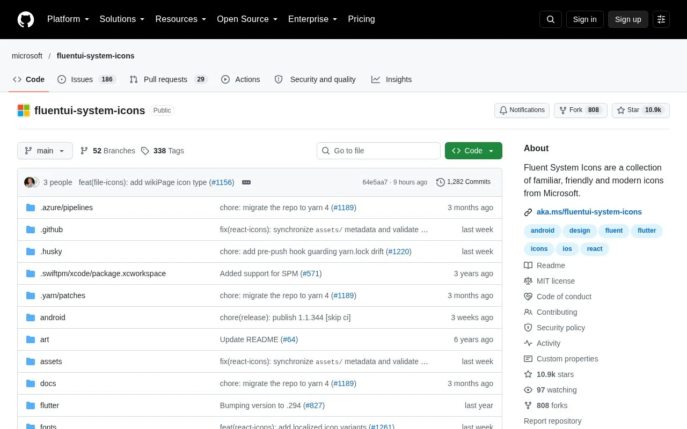Click Report repository link
This screenshot has width=687, height=429.
pos(552,421)
